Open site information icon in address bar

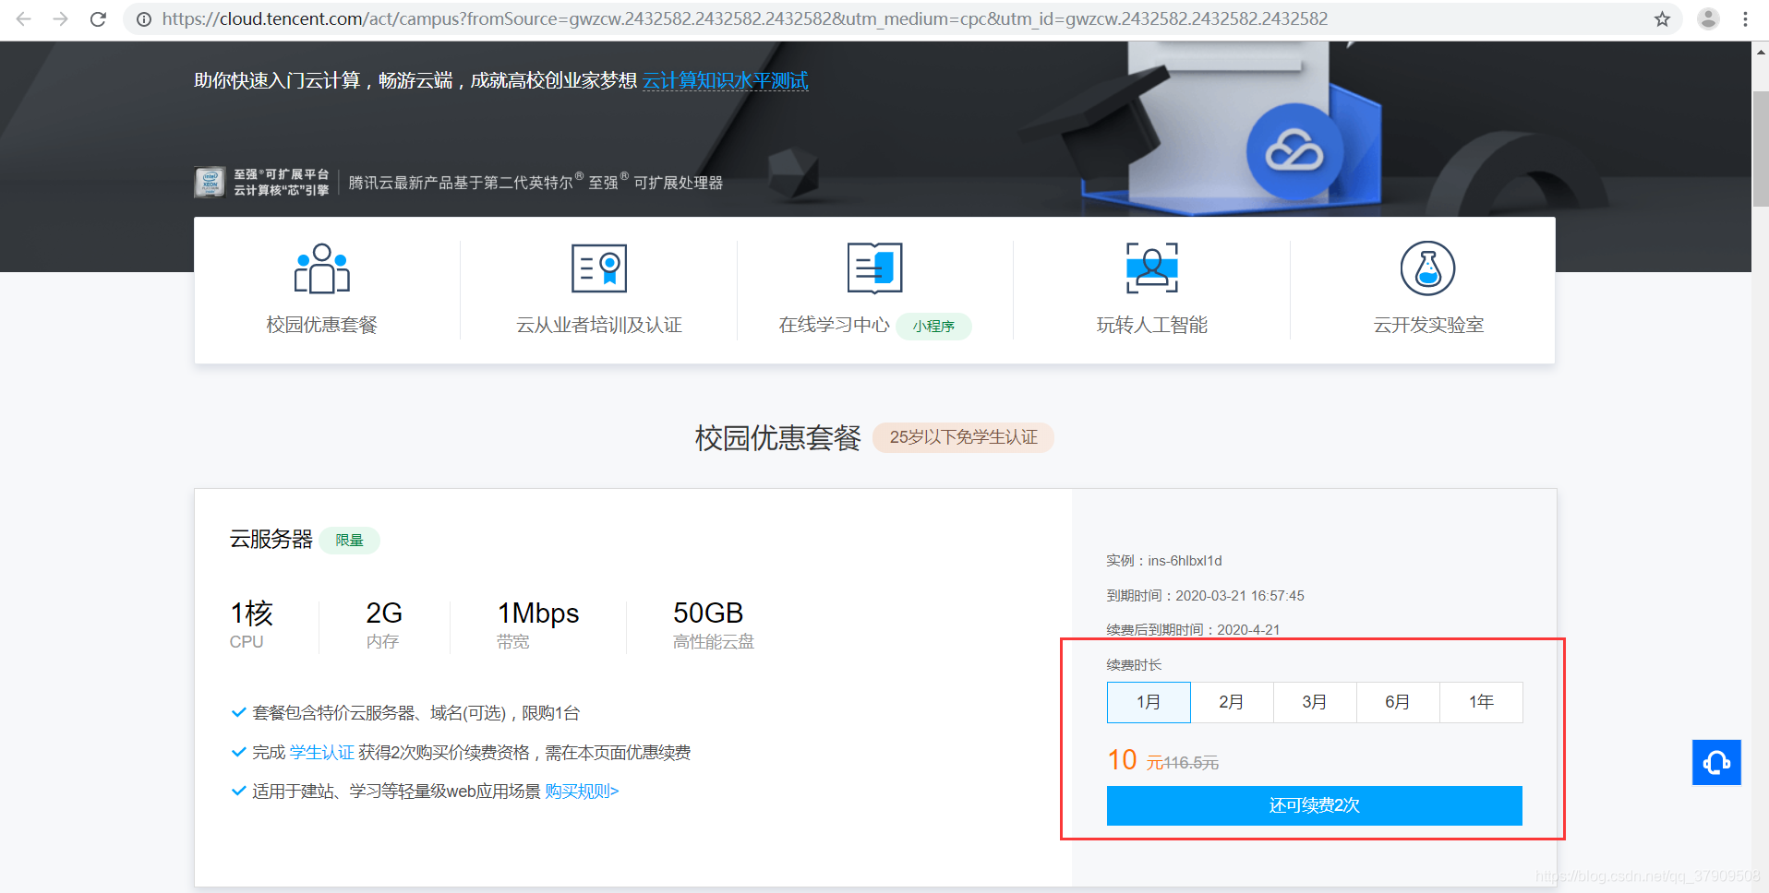pyautogui.click(x=144, y=18)
